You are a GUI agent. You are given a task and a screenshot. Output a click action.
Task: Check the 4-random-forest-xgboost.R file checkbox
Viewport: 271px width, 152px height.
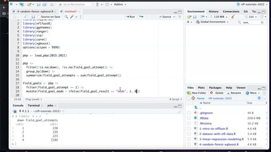(x=189, y=144)
